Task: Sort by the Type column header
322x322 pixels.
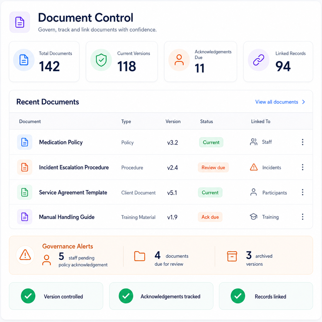Action: pos(126,121)
